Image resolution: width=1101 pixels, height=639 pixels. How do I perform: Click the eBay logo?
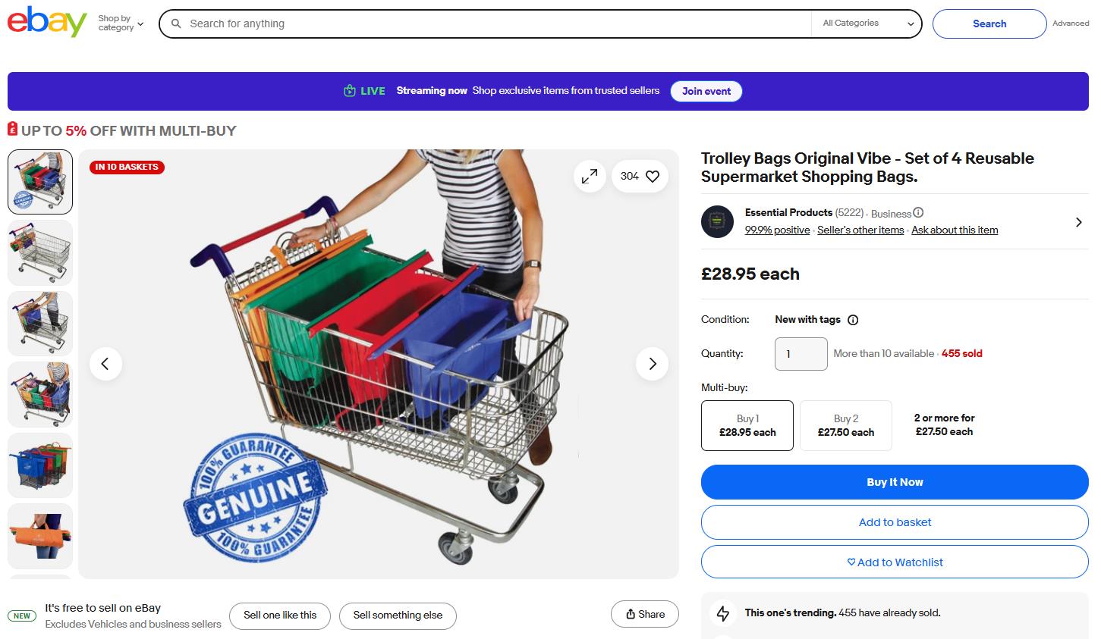(47, 23)
